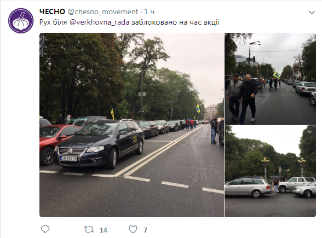Click the dark blue Volkswagen in photo

[99, 144]
